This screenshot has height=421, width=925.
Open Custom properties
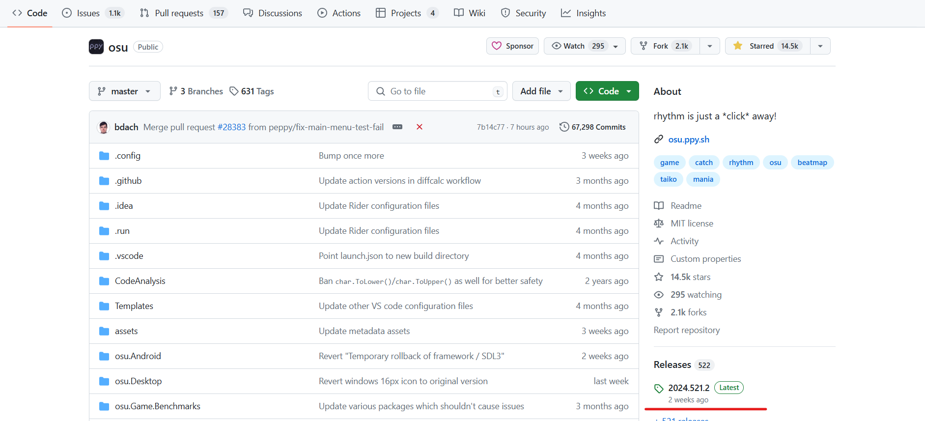pos(698,259)
